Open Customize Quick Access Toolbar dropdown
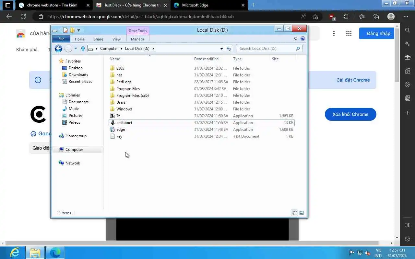415x259 pixels. 79,30
